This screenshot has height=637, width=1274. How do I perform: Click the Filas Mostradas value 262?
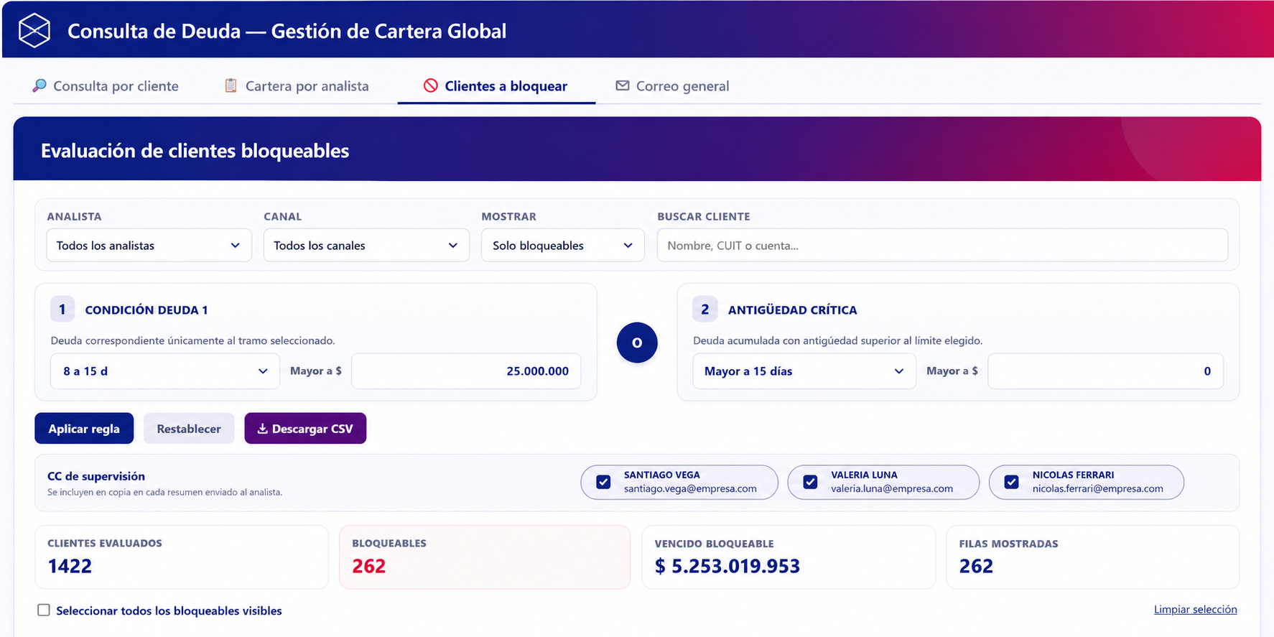[x=976, y=567]
